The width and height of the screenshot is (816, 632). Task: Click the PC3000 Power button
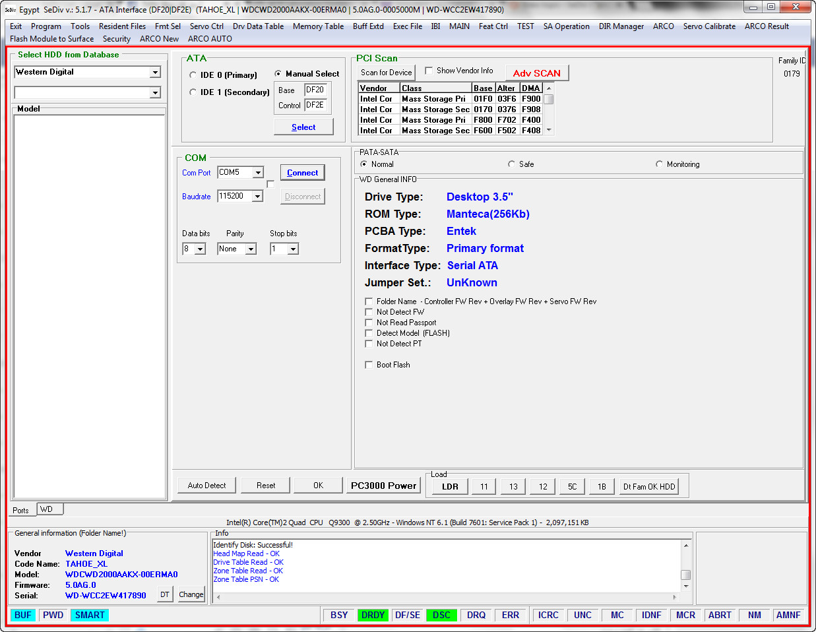coord(384,486)
